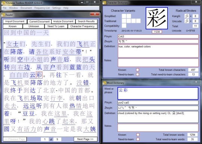Viewport: 202px width, 144px height.
Task: Click the Character Dictionary Notes field
Action: (x=158, y=62)
